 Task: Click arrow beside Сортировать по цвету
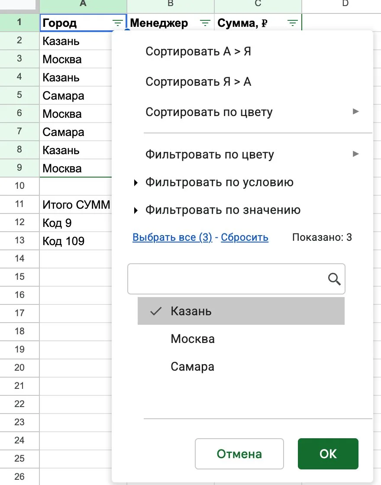point(356,111)
